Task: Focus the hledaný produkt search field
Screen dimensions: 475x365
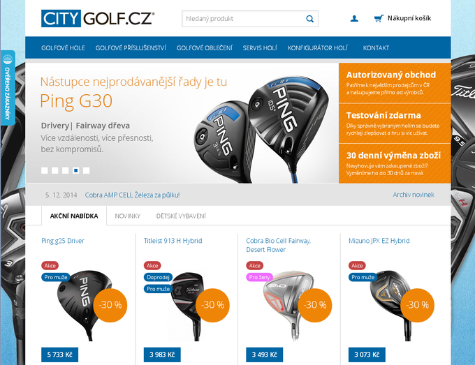Action: tap(244, 19)
